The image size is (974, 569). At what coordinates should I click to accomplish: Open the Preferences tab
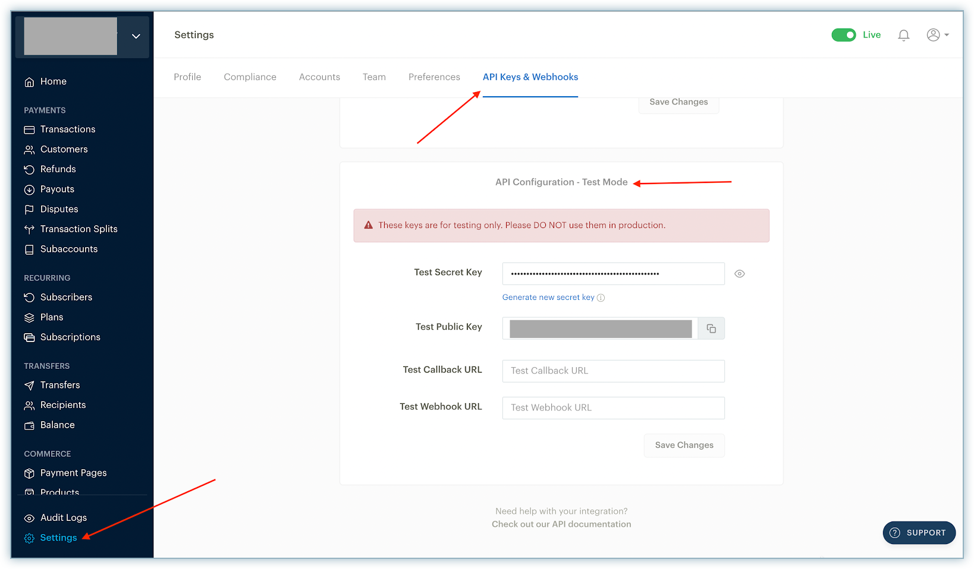coord(434,77)
